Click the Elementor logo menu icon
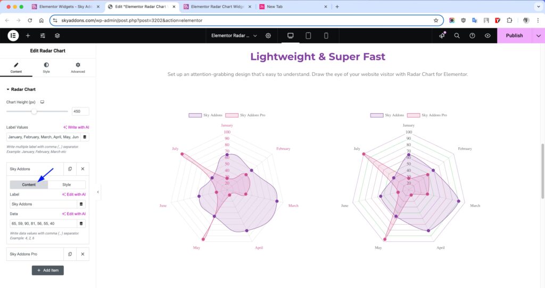This screenshot has height=288, width=545. (13, 36)
